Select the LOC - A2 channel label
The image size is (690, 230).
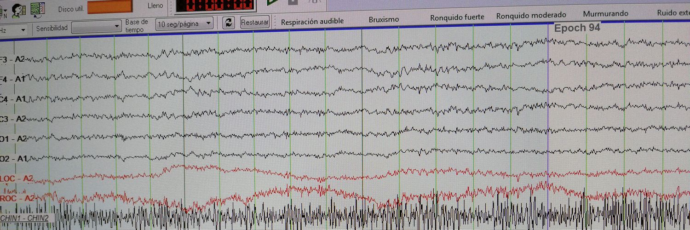tap(17, 178)
